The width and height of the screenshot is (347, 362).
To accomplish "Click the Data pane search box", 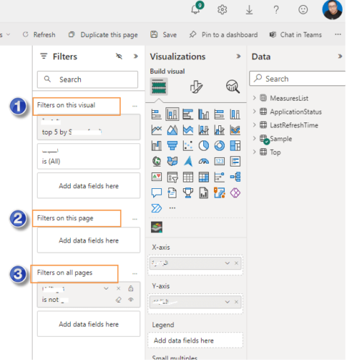I will (x=298, y=79).
